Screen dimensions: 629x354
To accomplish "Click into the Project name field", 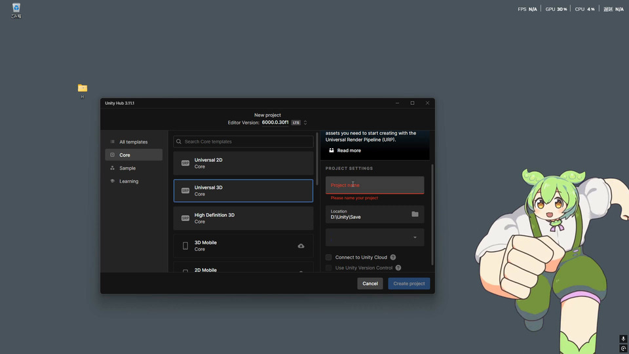I will click(375, 185).
